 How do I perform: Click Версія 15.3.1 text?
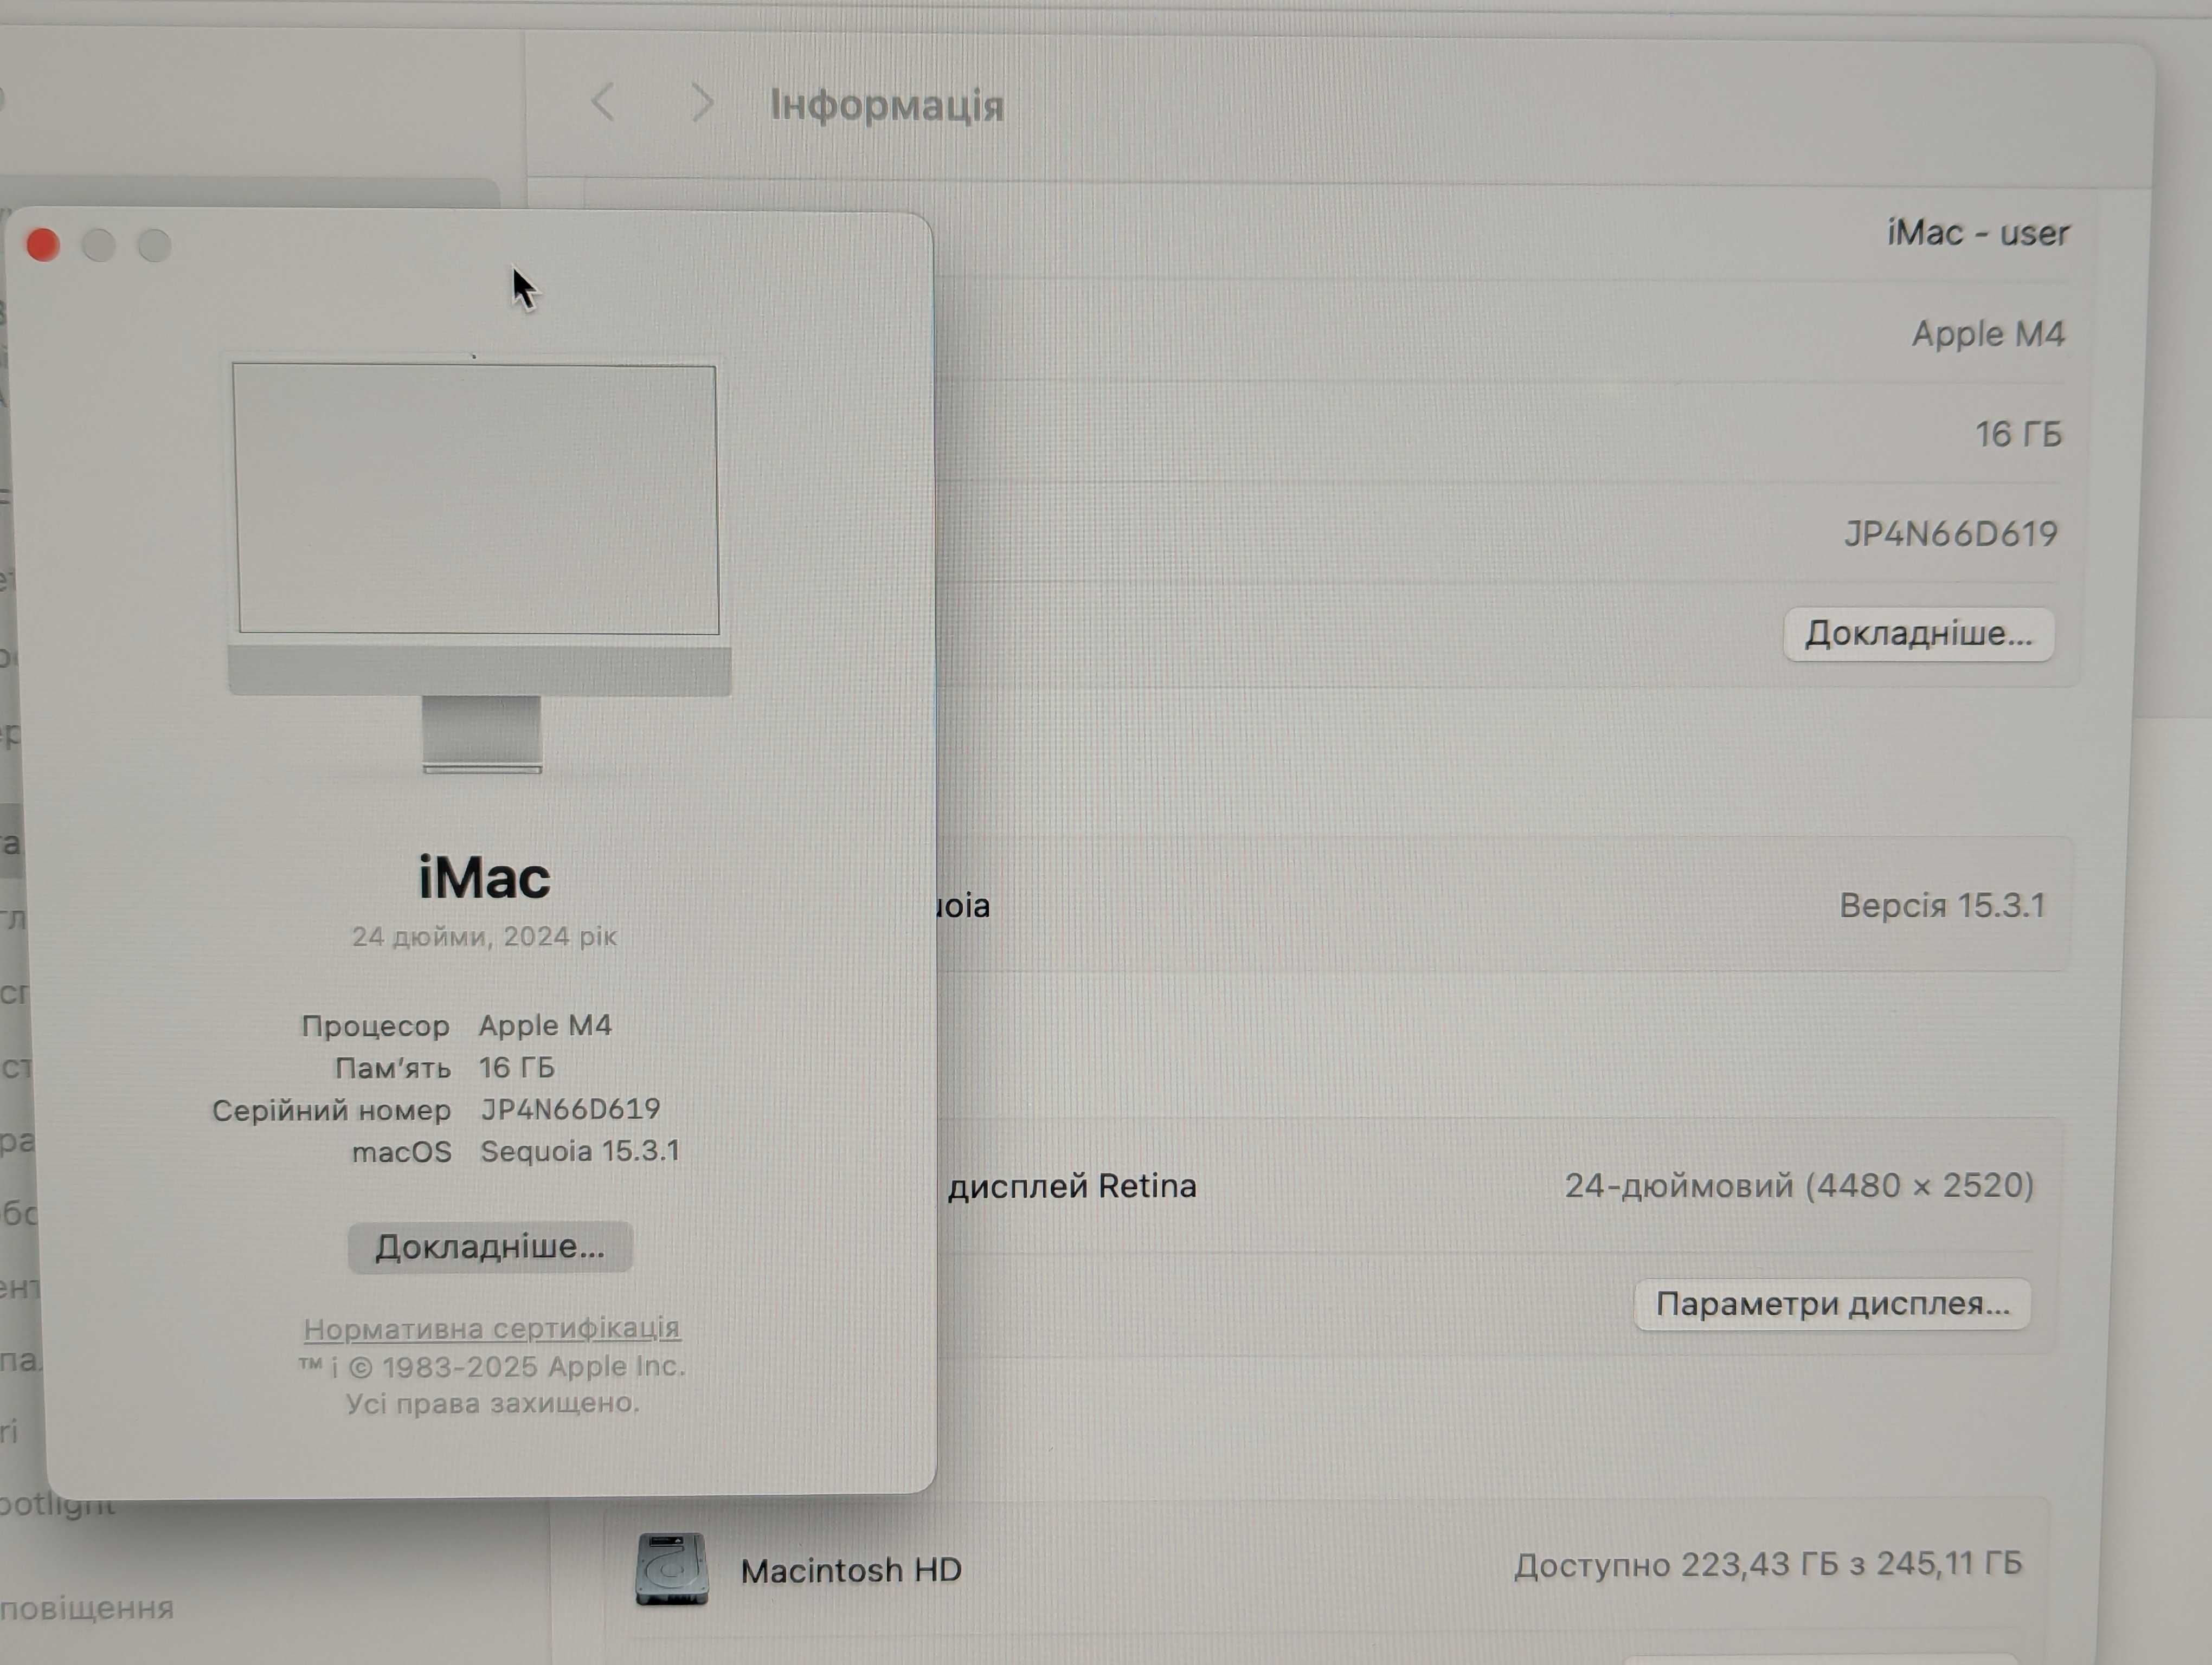pyautogui.click(x=1942, y=906)
